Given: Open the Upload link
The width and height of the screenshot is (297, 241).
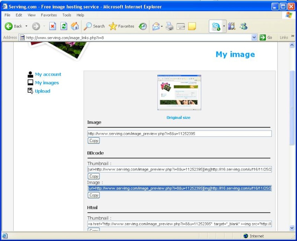Looking at the screenshot, I should coord(43,91).
